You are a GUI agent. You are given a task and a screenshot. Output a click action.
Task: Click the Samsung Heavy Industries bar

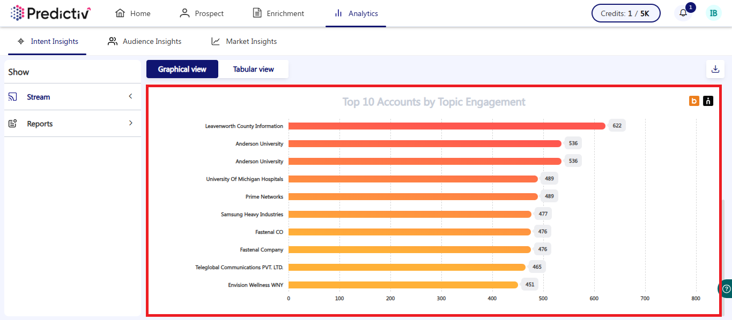click(410, 214)
